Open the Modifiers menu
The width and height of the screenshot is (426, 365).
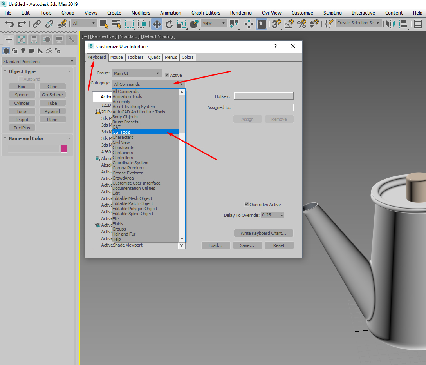click(x=141, y=13)
